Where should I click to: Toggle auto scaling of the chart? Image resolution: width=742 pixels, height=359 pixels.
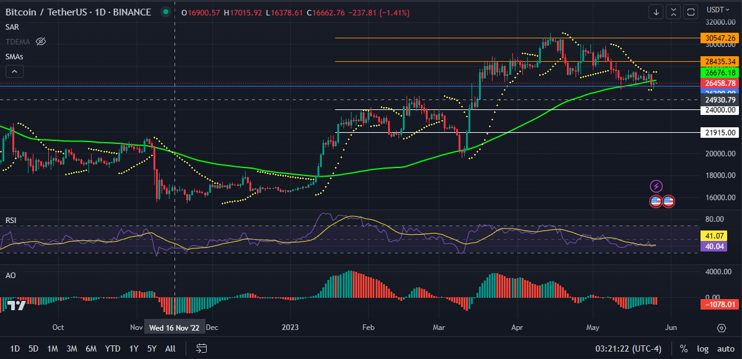pyautogui.click(x=725, y=348)
